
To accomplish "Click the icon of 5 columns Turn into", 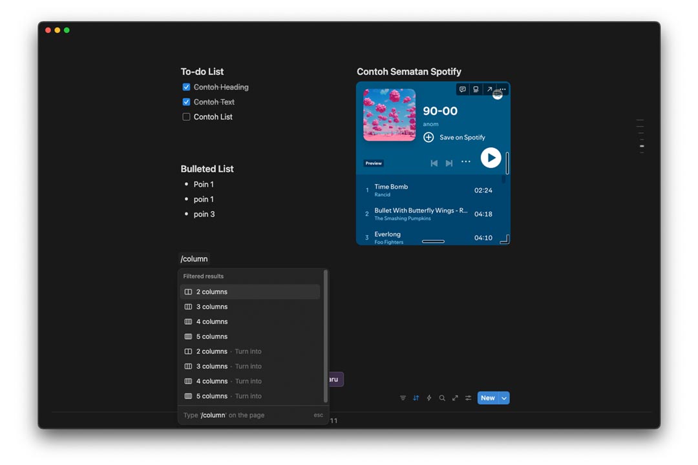I will coord(188,396).
